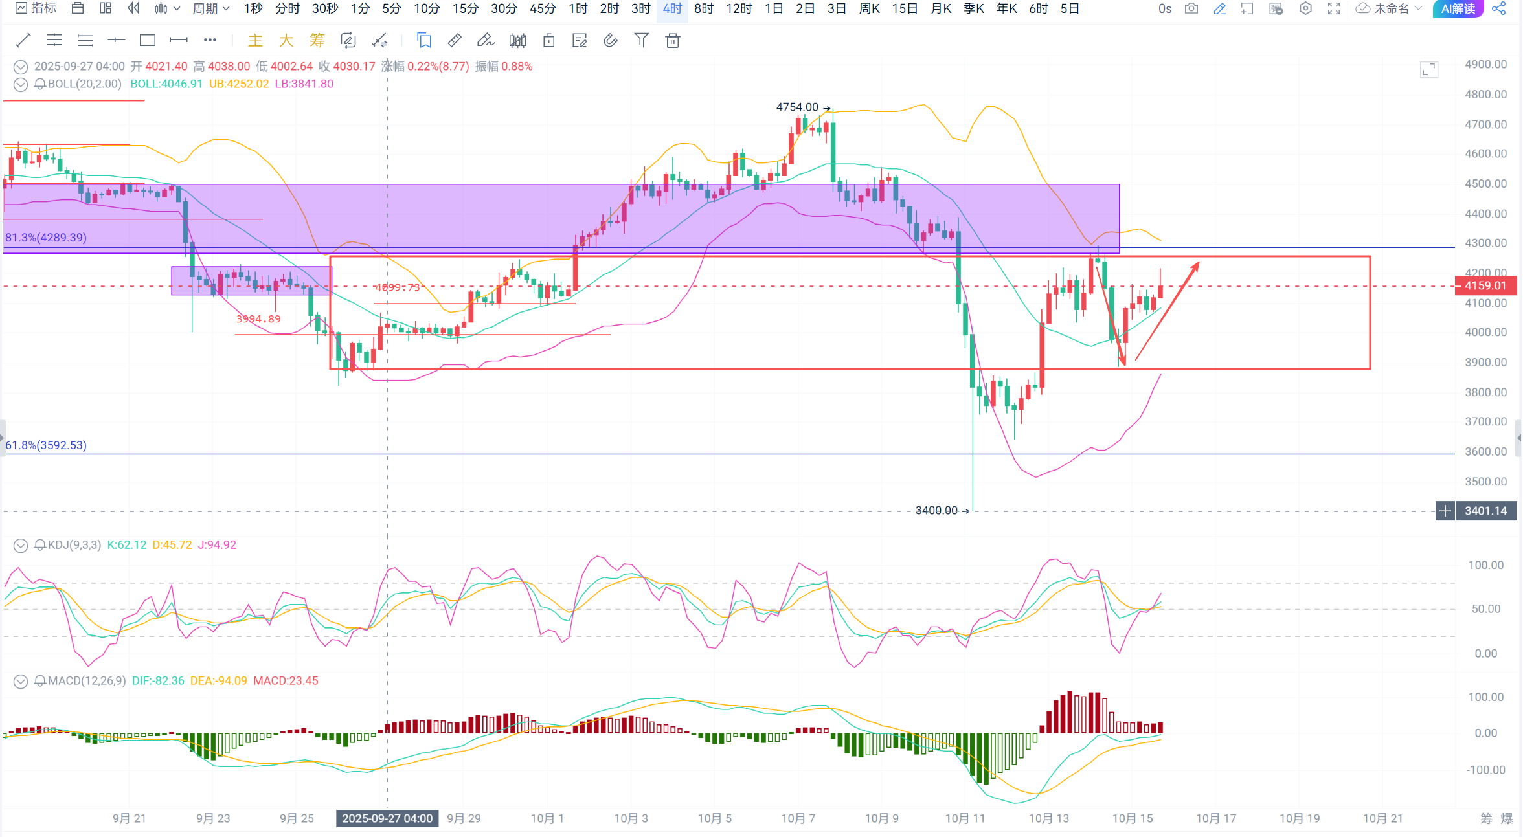The width and height of the screenshot is (1523, 837).
Task: Open the 周期 period dropdown
Action: pyautogui.click(x=210, y=8)
